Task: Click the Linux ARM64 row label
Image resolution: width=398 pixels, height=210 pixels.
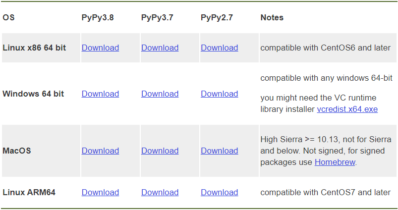Action: coord(29,192)
